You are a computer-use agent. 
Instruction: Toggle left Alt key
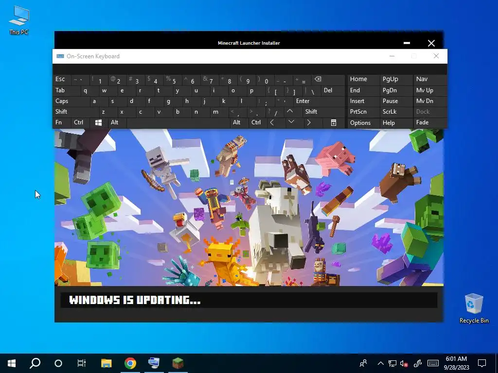tap(117, 122)
